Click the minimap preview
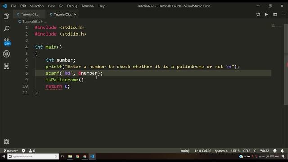 pyautogui.click(x=277, y=26)
